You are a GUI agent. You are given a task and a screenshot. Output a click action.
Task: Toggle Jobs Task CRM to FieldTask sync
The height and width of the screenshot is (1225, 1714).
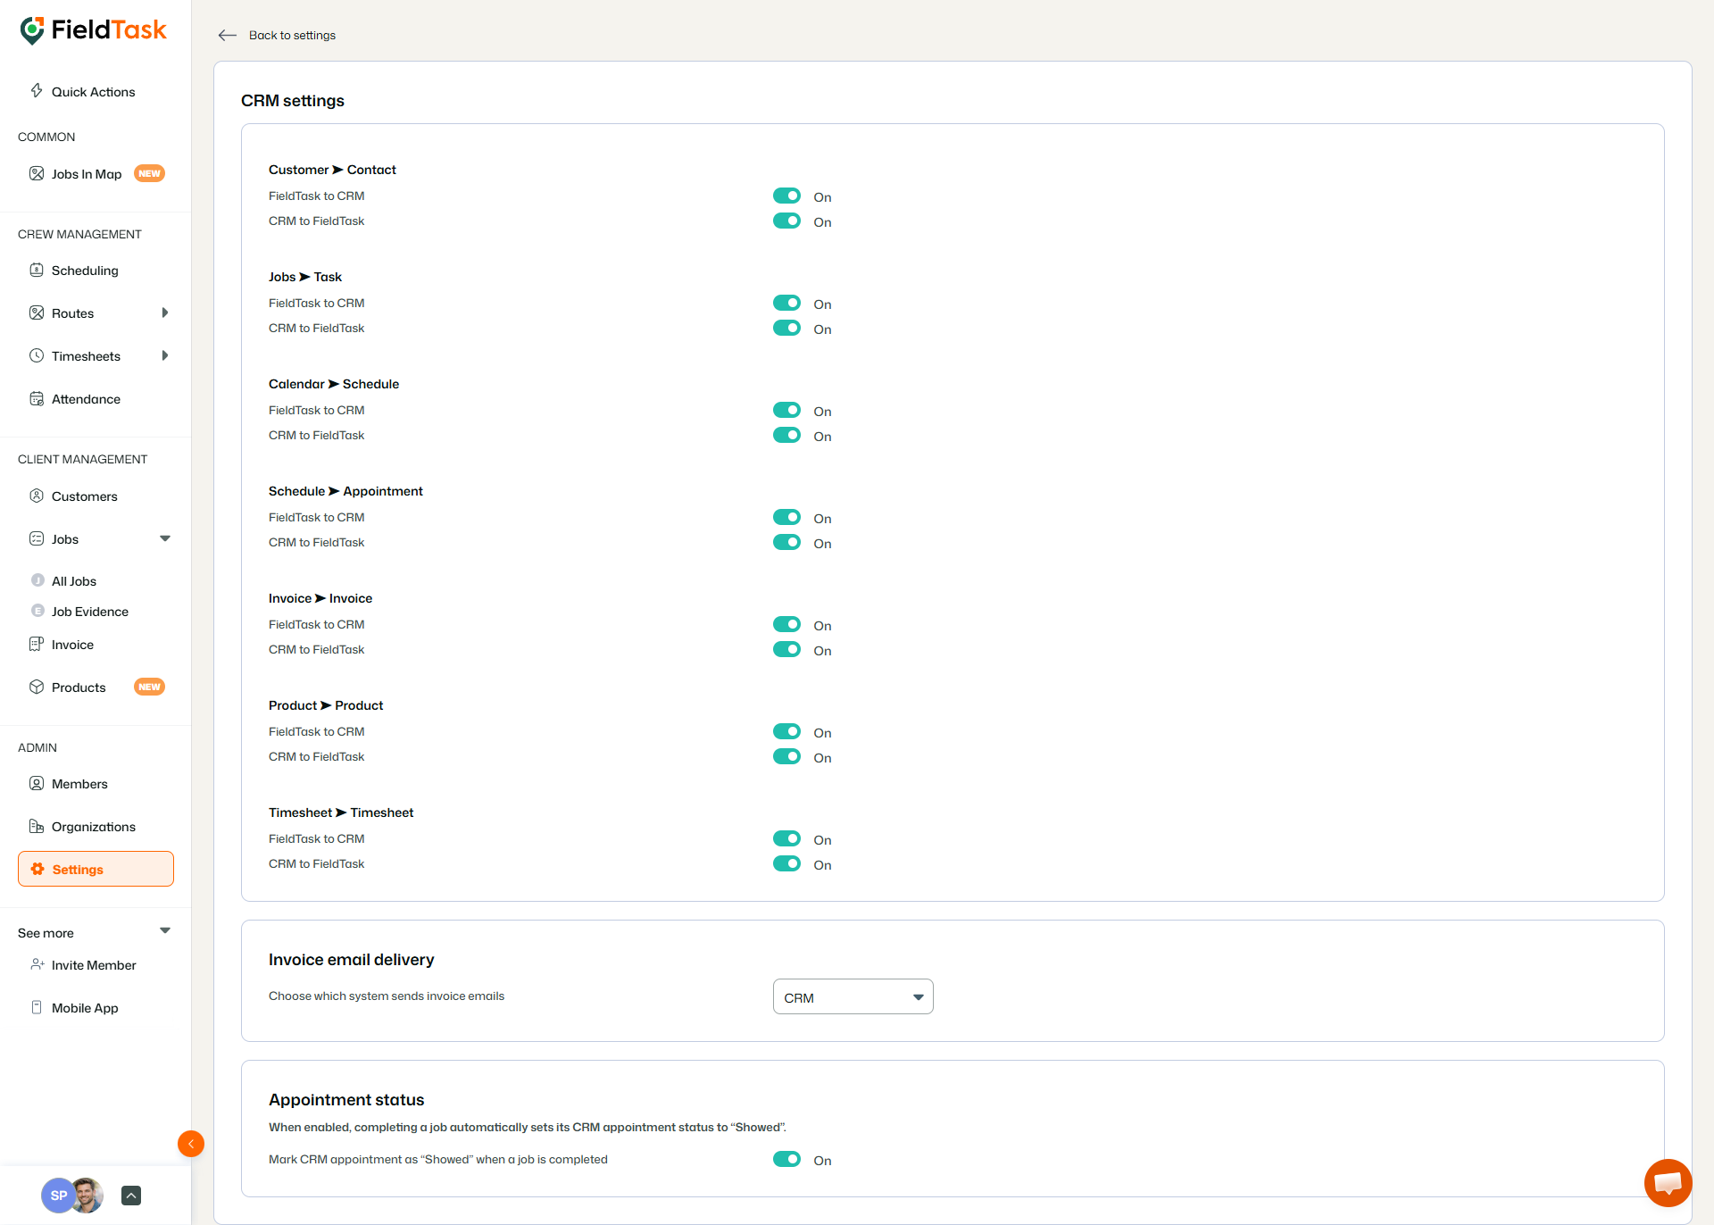tap(786, 328)
